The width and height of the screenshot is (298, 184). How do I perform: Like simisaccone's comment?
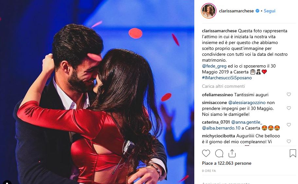(289, 108)
